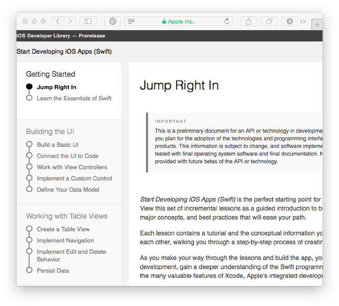Toggle the Safari sidebar button
Screen dimensions: 339x306
88,21
